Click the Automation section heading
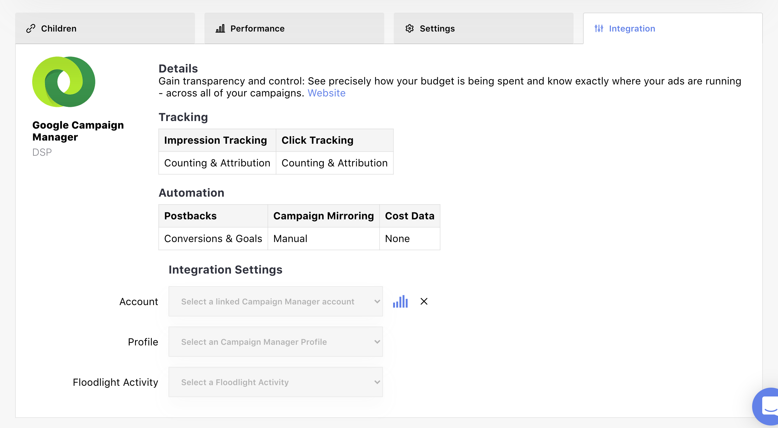 (x=191, y=193)
